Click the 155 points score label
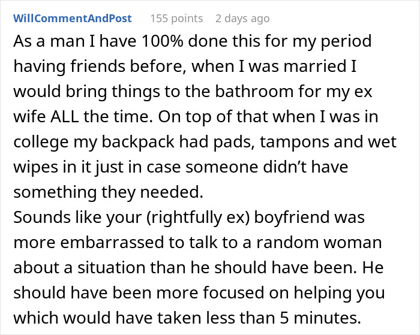The width and height of the screenshot is (420, 335). [x=176, y=19]
